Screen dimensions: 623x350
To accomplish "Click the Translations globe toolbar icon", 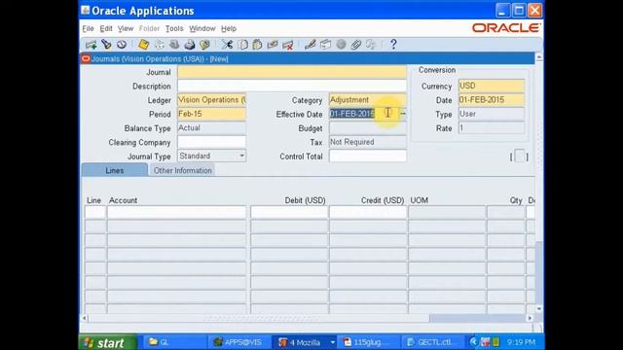I will click(341, 45).
